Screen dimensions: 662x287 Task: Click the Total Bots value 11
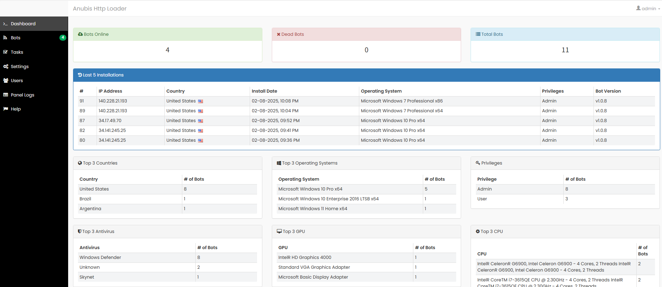565,50
